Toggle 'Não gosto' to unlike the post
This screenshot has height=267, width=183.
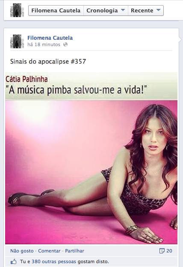[x=22, y=251]
